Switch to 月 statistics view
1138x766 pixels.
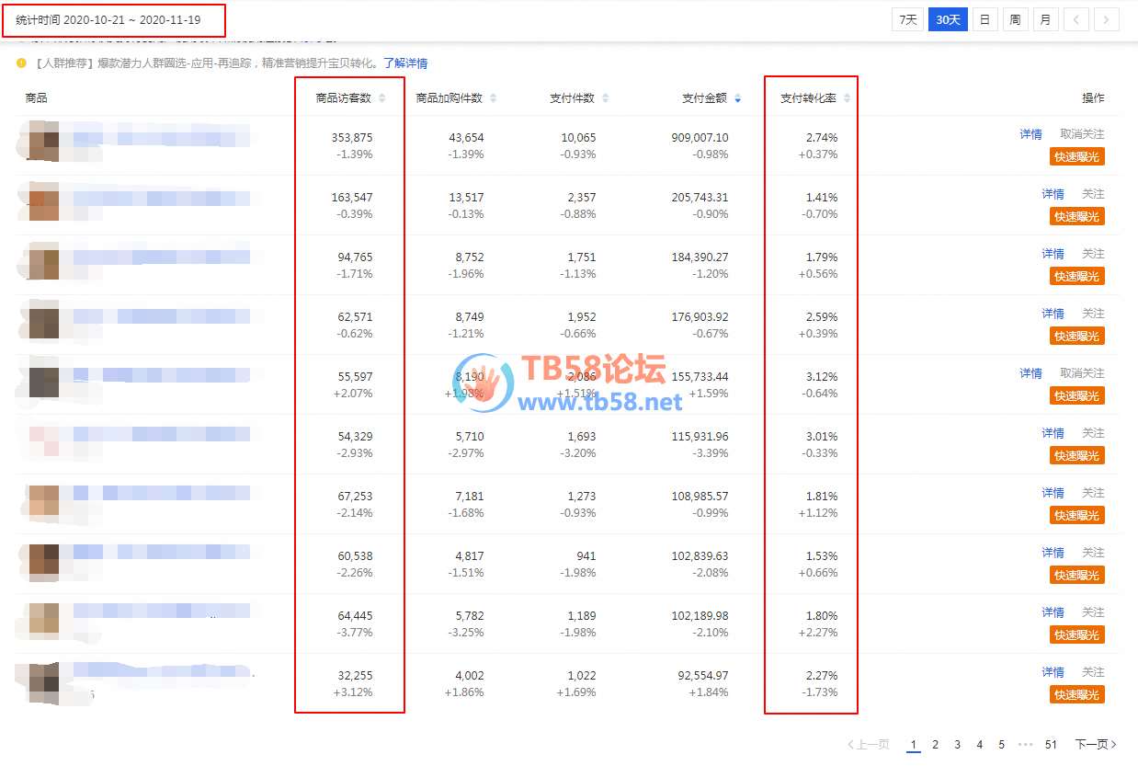(x=1045, y=19)
